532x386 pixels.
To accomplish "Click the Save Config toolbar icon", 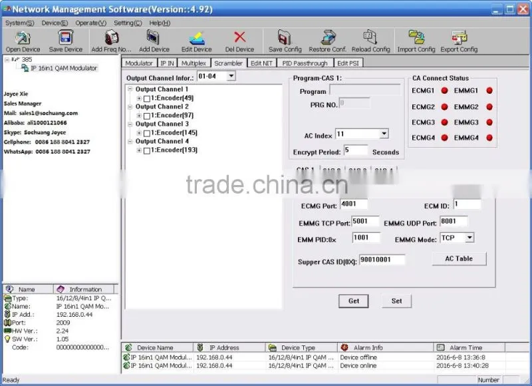I will coord(285,37).
